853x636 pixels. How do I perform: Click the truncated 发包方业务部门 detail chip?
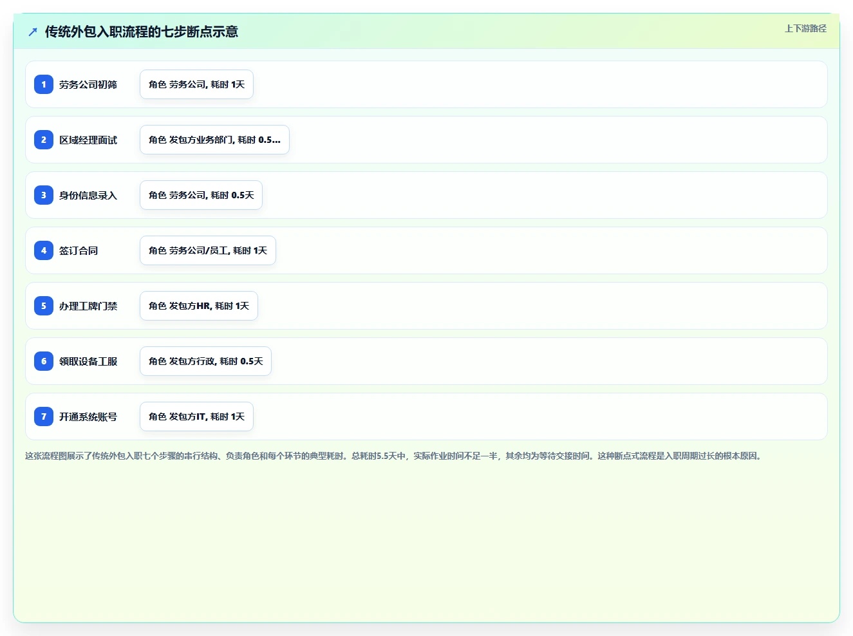point(214,140)
